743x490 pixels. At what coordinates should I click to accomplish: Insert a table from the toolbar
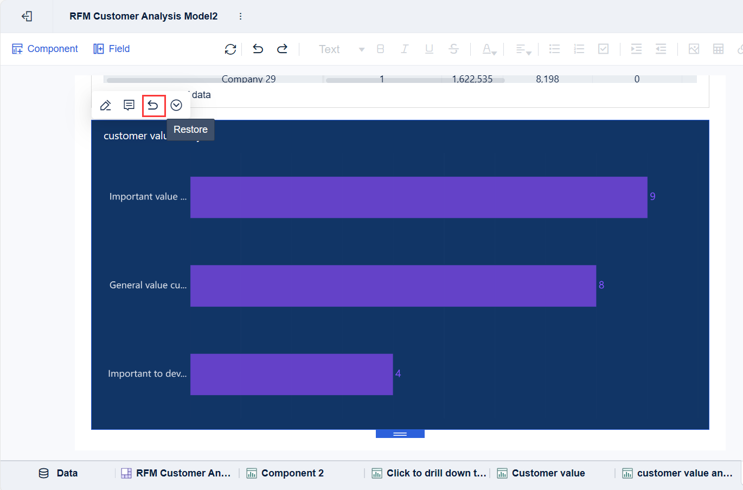[x=719, y=49]
